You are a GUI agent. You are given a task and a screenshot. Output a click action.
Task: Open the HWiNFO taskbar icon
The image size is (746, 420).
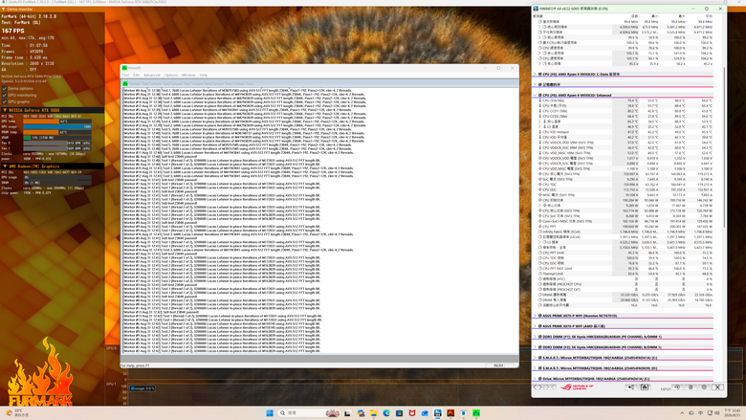coord(438,413)
